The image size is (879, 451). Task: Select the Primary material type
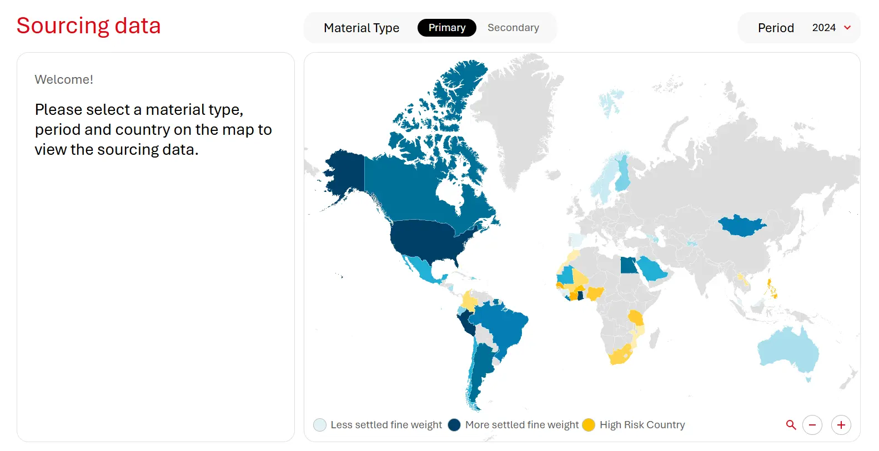pyautogui.click(x=446, y=28)
